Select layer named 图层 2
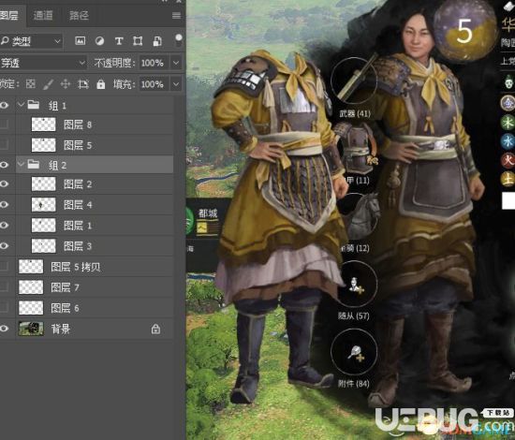Image resolution: width=515 pixels, height=440 pixels. (78, 183)
